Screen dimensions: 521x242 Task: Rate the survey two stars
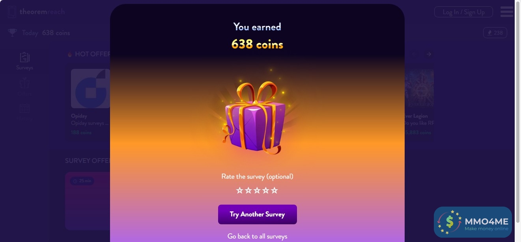tap(248, 190)
